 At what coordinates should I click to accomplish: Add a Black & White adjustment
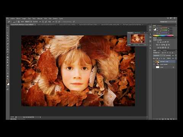(162, 45)
